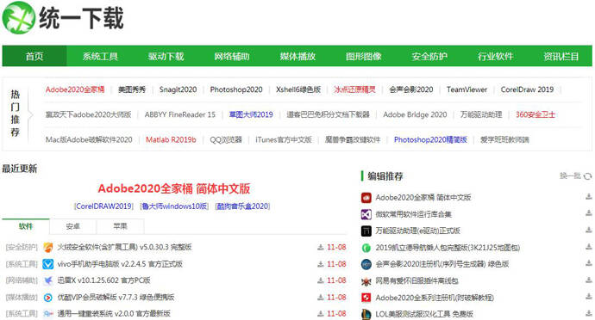Open headline Adobe2020全家桶 简体中文版
Viewport: 595px width, 320px height.
coord(174,188)
